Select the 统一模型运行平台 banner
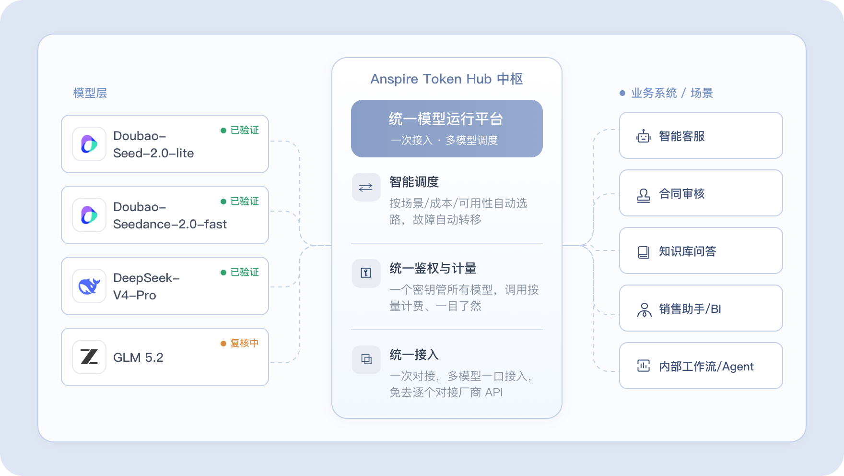This screenshot has height=476, width=844. point(447,129)
